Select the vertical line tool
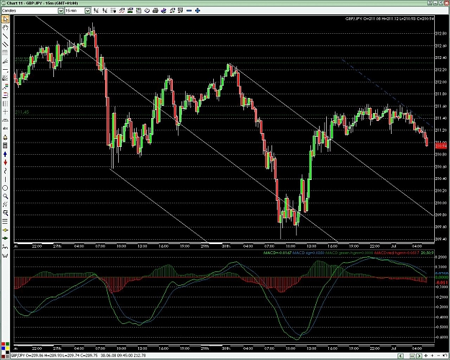This screenshot has width=450, height=360. coord(5,179)
